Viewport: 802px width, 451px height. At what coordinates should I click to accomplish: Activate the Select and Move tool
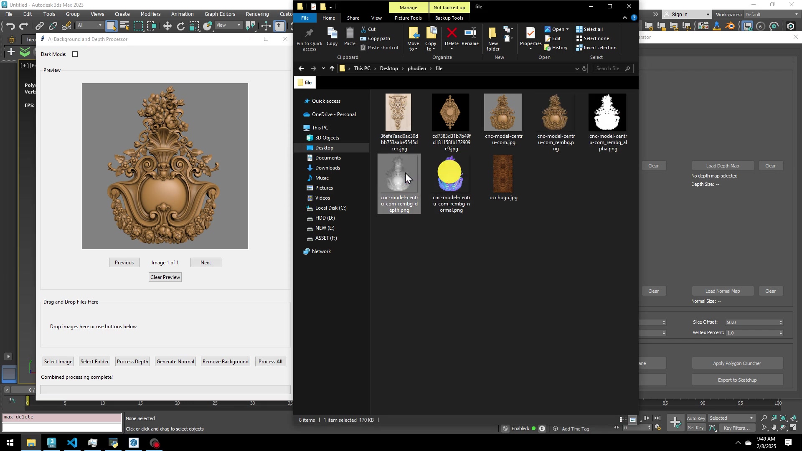[x=168, y=26]
